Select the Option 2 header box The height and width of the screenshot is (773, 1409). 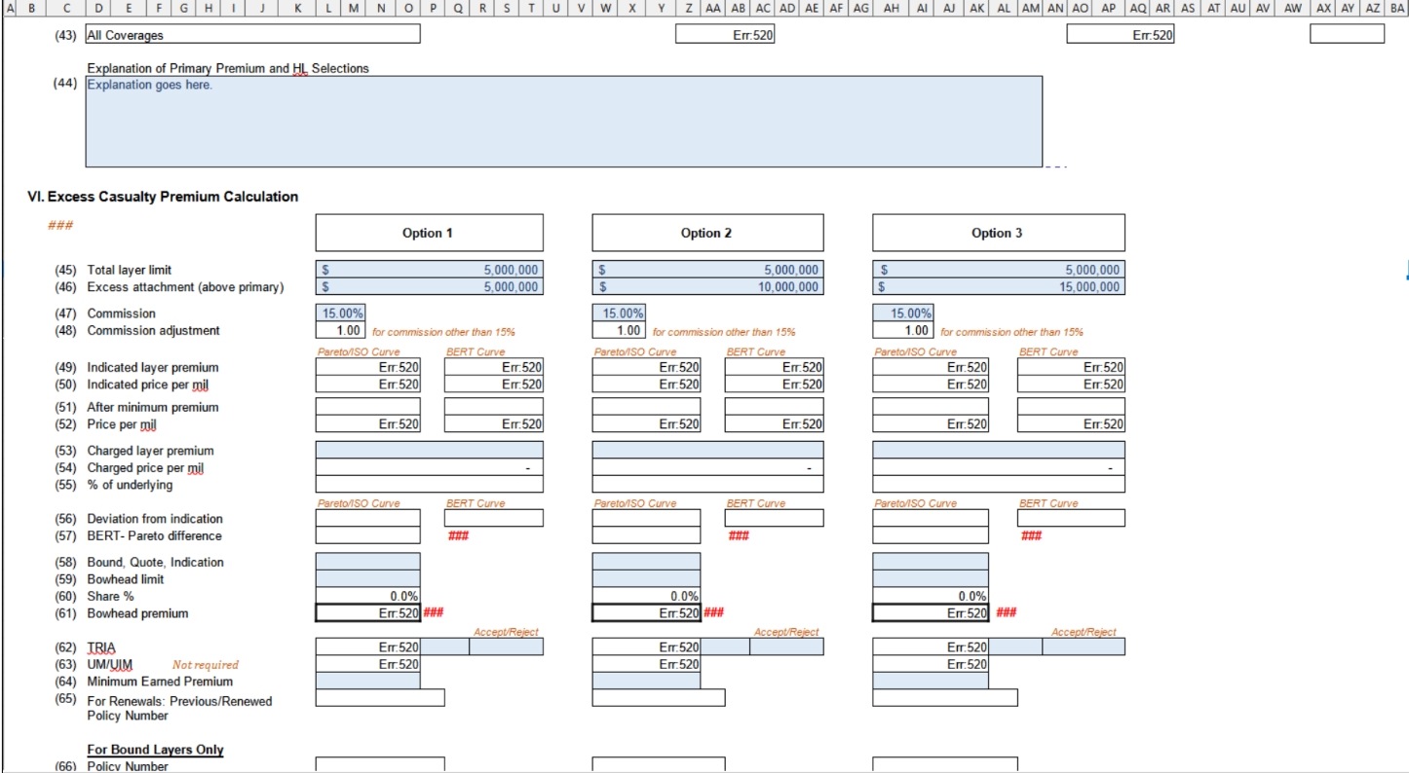707,234
